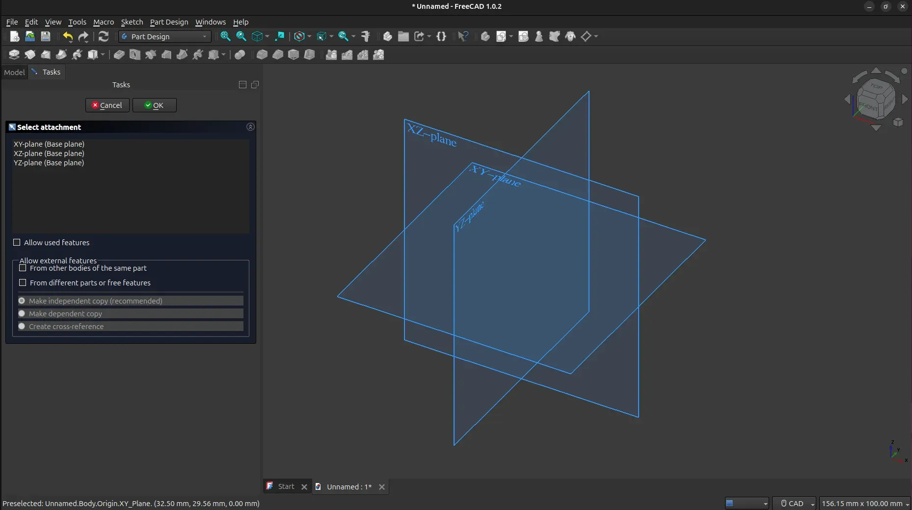Tick From different parts or free features
Screen dimensions: 912x510
[23, 283]
